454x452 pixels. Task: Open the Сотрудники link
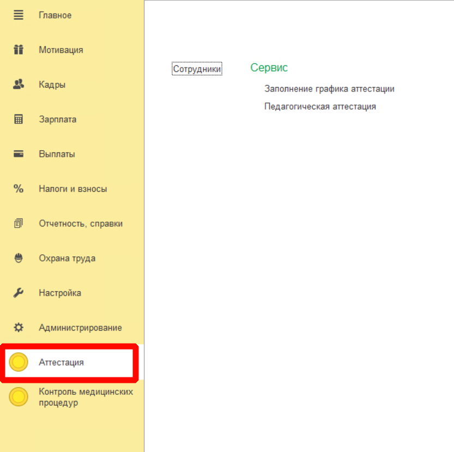point(197,69)
